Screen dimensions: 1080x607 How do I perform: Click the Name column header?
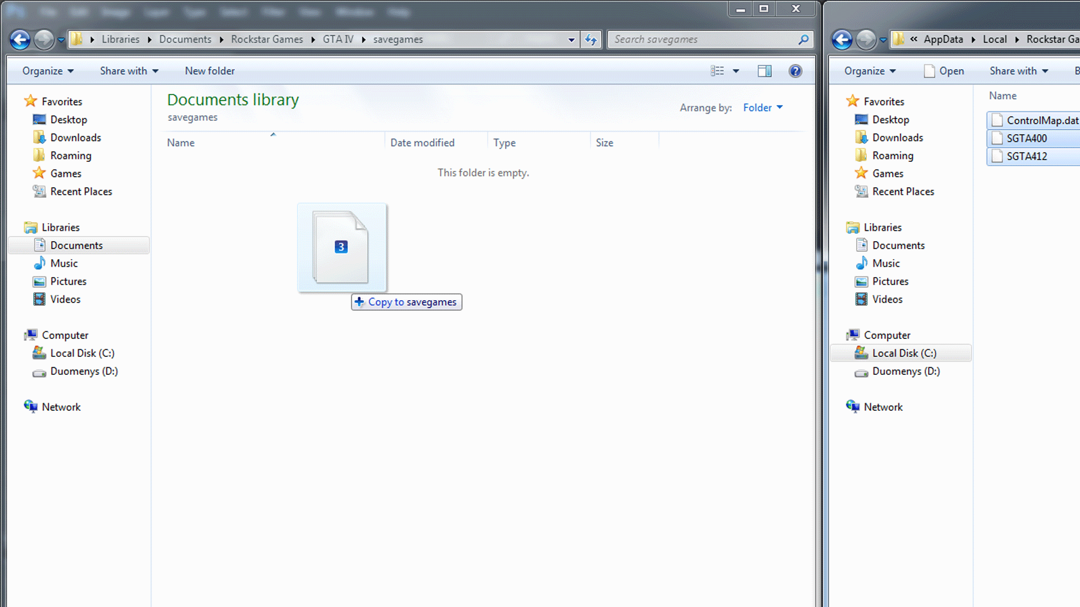[x=181, y=143]
